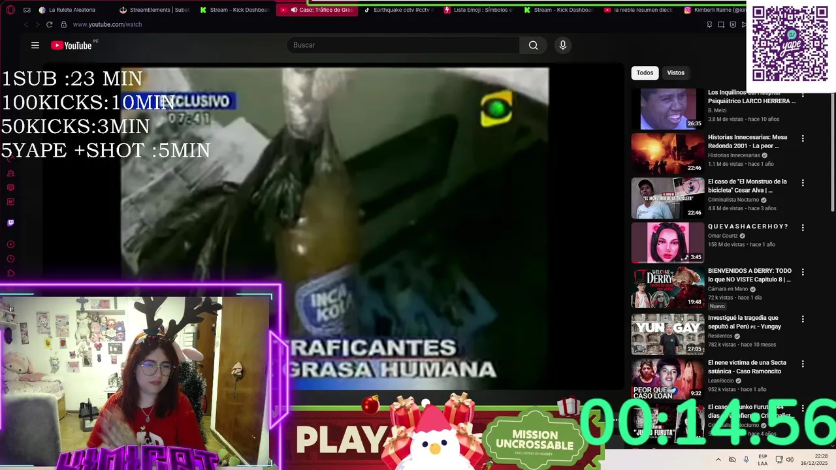Viewport: 836px width, 470px height.
Task: Select the Vistos filter chip
Action: pyautogui.click(x=675, y=72)
